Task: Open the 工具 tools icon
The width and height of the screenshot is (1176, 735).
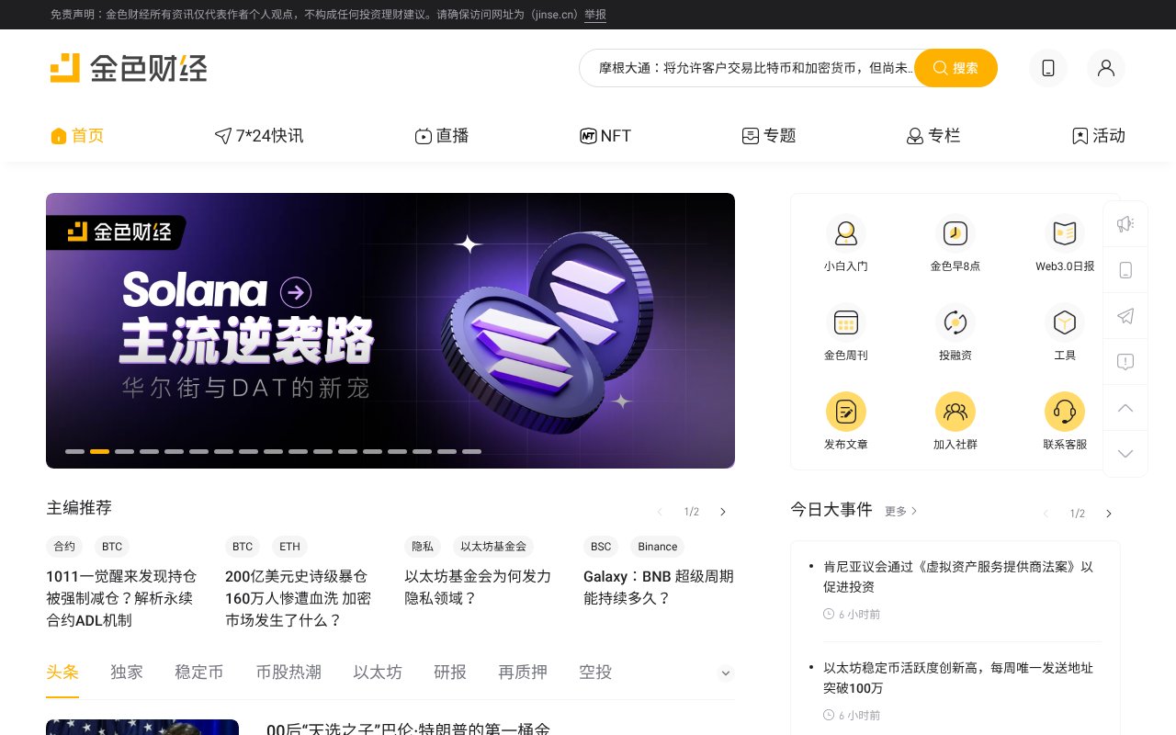Action: [x=1065, y=322]
